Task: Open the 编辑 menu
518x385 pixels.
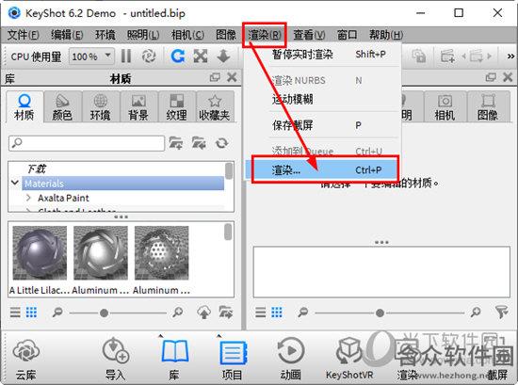Action: click(x=67, y=34)
